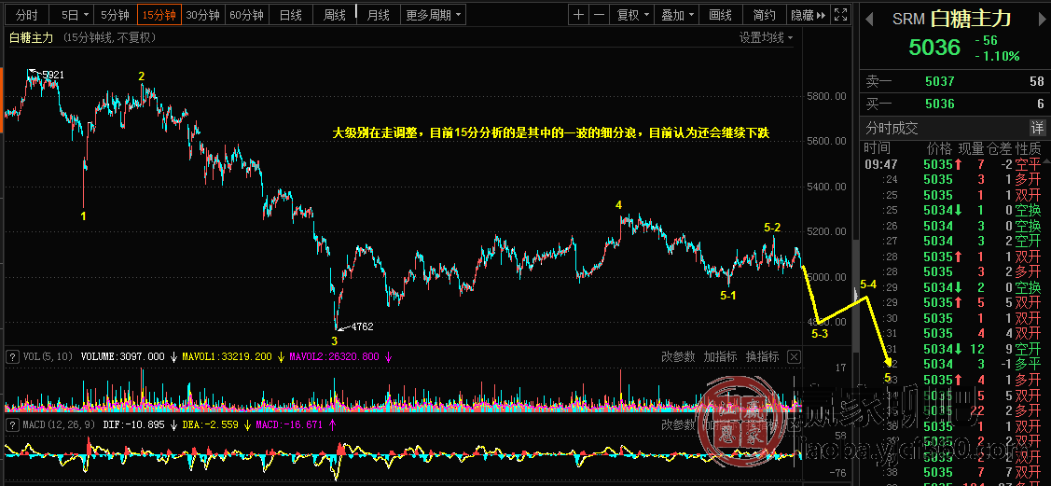
Task: Click the 卖一 ask price 5037
Action: (x=939, y=82)
